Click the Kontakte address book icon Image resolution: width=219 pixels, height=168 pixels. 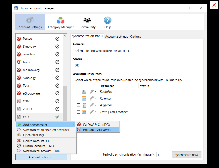[84, 92]
